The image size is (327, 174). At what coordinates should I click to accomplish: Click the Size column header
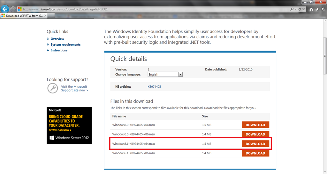tap(205, 116)
